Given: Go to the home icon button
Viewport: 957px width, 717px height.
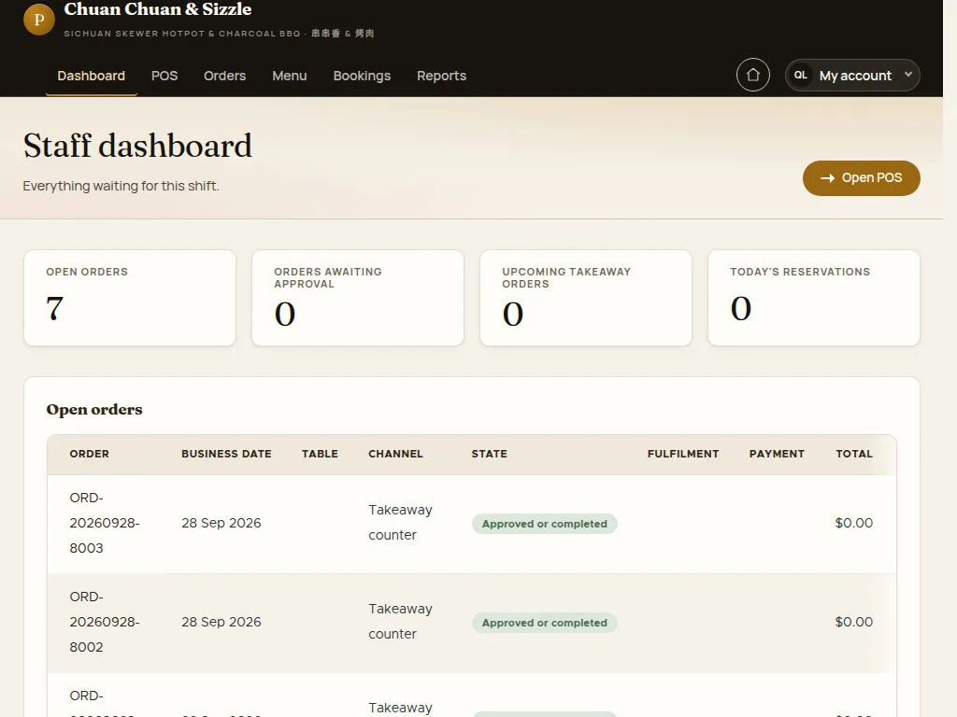Looking at the screenshot, I should point(753,75).
